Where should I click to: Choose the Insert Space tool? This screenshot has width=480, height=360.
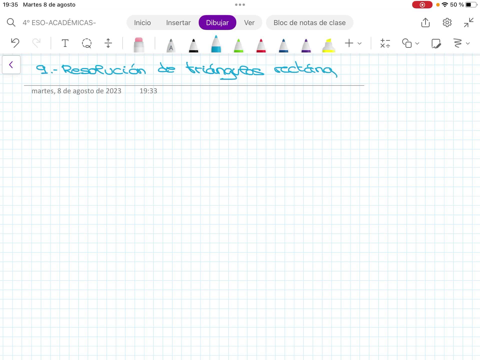[108, 43]
